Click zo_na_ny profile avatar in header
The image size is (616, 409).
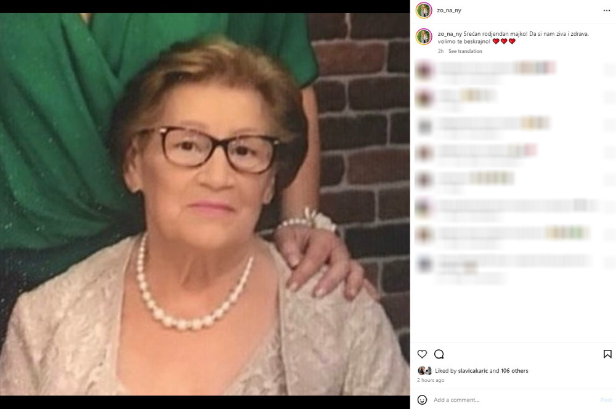tap(424, 10)
